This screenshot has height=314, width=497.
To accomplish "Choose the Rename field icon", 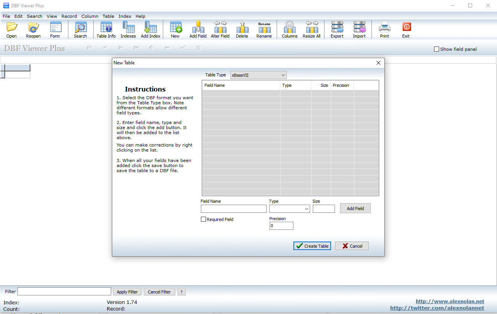I will (264, 29).
